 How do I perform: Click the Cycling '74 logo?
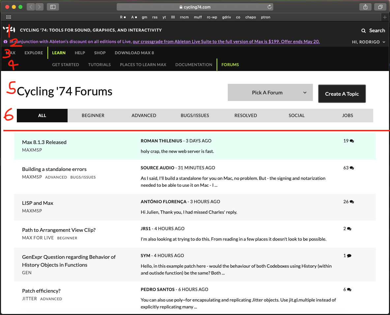tap(9, 30)
